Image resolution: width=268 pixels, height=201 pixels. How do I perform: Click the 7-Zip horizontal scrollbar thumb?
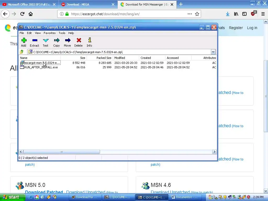click(x=62, y=152)
